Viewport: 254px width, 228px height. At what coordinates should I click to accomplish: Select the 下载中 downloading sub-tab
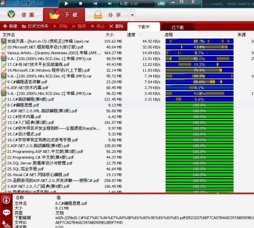pyautogui.click(x=144, y=27)
